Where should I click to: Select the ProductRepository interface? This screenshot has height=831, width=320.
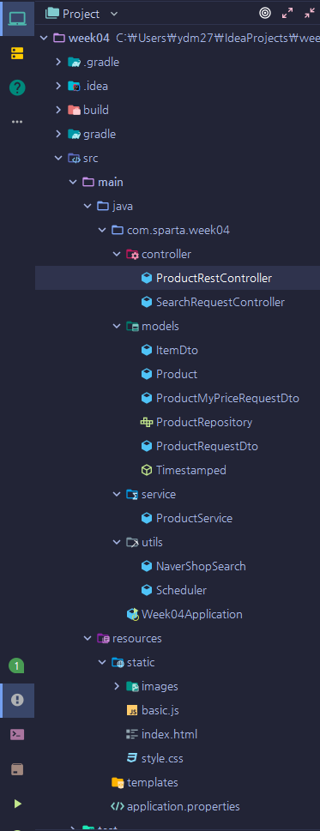coord(204,423)
